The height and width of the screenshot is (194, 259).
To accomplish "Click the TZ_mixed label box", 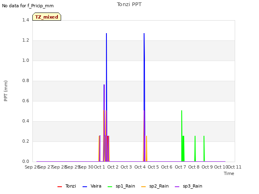I will pyautogui.click(x=47, y=17).
